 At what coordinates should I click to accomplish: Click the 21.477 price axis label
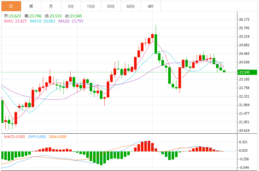coord(244,114)
